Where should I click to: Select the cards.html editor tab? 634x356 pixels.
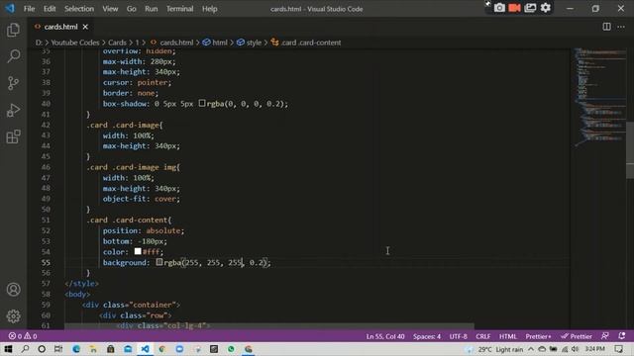point(60,27)
